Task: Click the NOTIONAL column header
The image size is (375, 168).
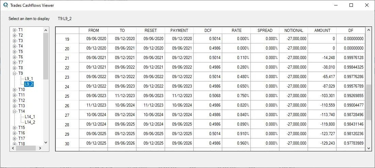Action: (x=294, y=31)
